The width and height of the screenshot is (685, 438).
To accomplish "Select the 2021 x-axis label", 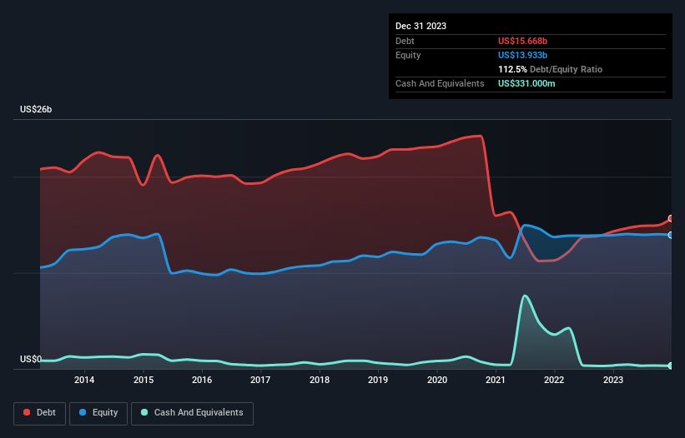I will (x=496, y=380).
